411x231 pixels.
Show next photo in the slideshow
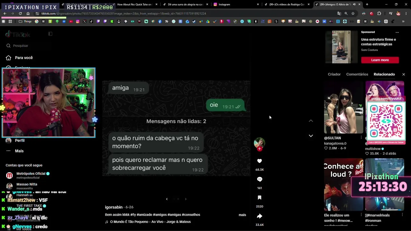(186, 199)
